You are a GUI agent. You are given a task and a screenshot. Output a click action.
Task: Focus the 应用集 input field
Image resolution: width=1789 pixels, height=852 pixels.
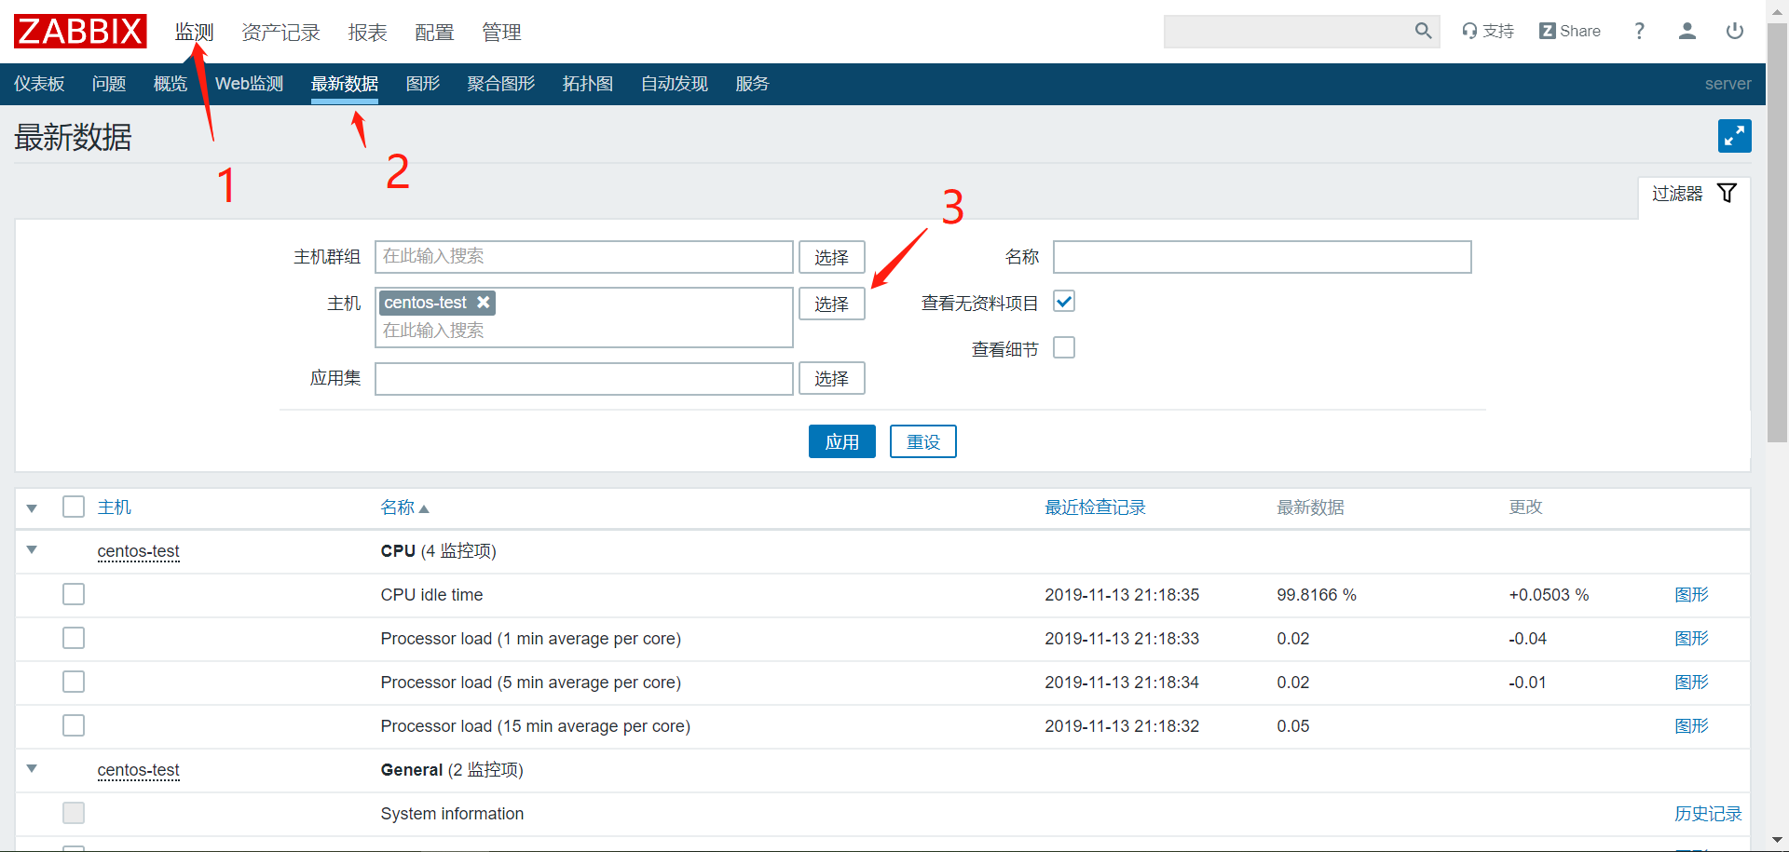pos(584,378)
